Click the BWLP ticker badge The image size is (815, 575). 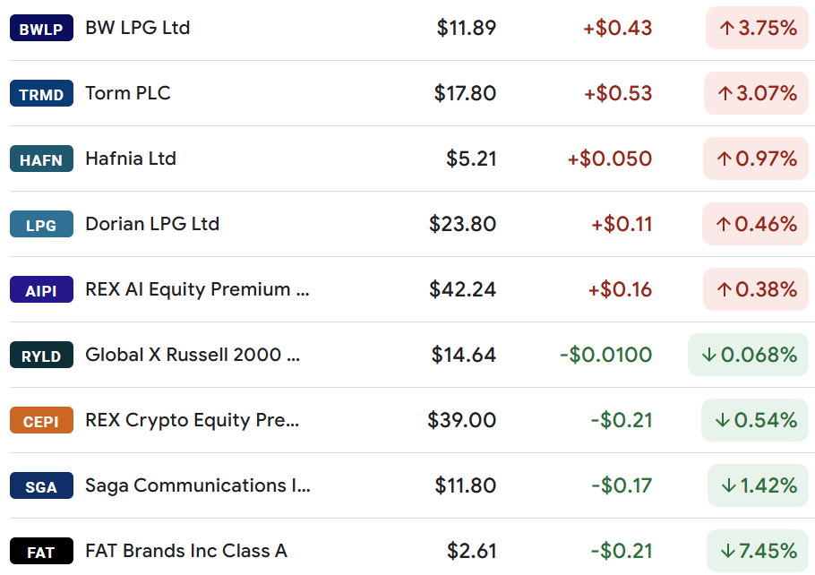click(x=41, y=28)
